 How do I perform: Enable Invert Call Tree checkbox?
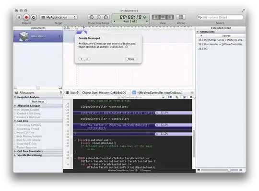coord(15,132)
